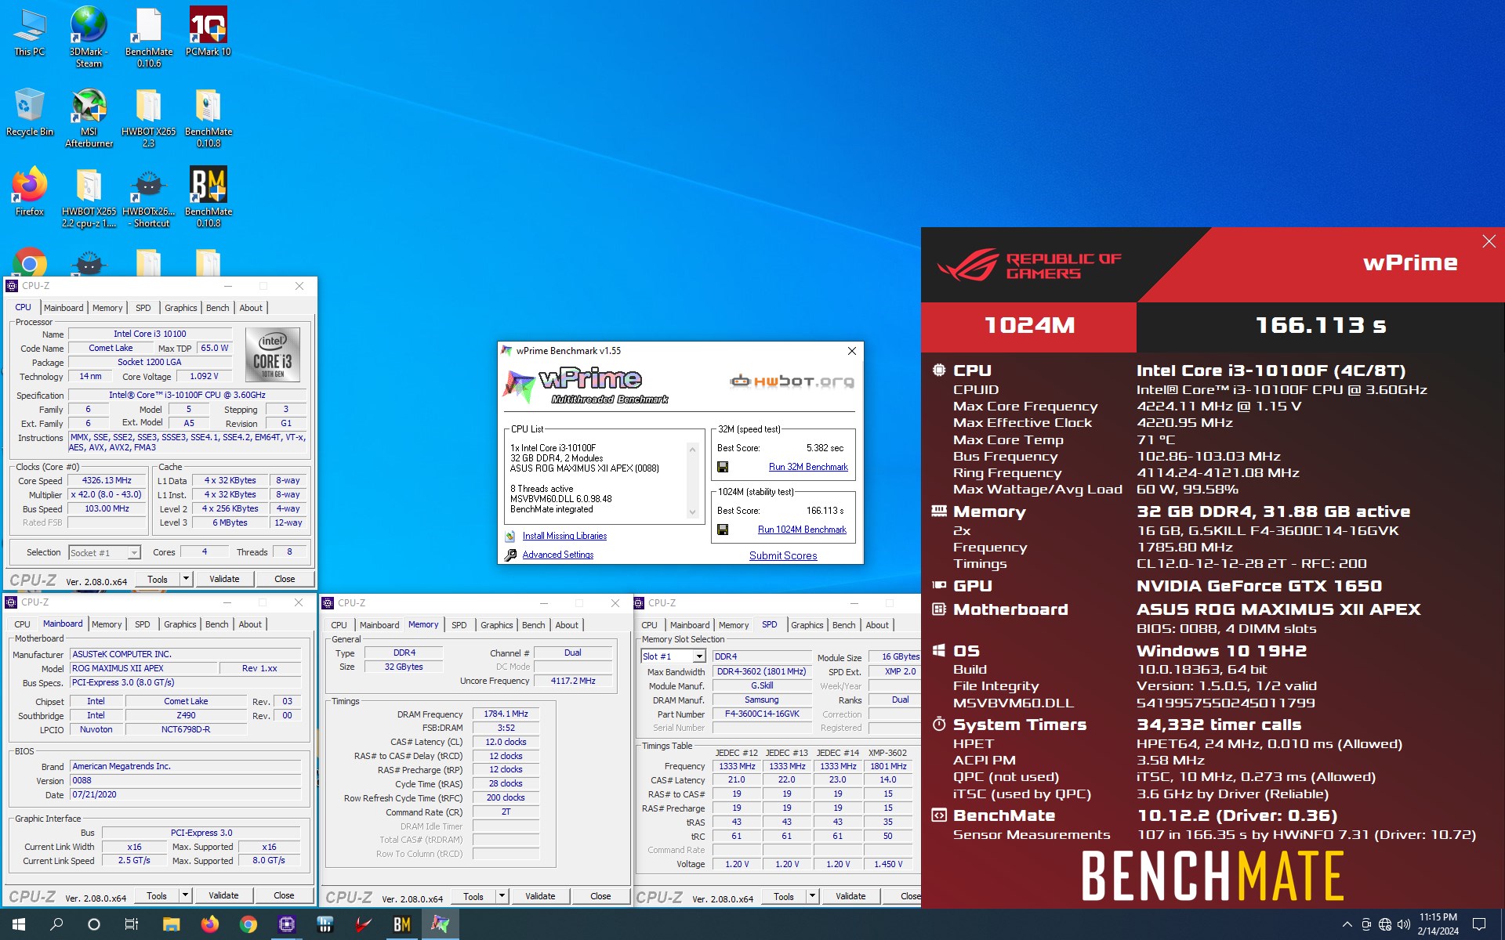Open This PC desktop icon
Image resolution: width=1505 pixels, height=940 pixels.
coord(29,31)
